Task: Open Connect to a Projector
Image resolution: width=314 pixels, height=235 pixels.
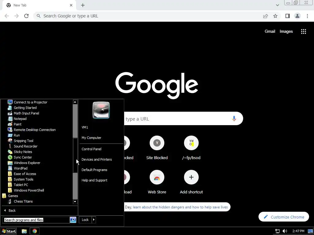Action: (x=27, y=102)
